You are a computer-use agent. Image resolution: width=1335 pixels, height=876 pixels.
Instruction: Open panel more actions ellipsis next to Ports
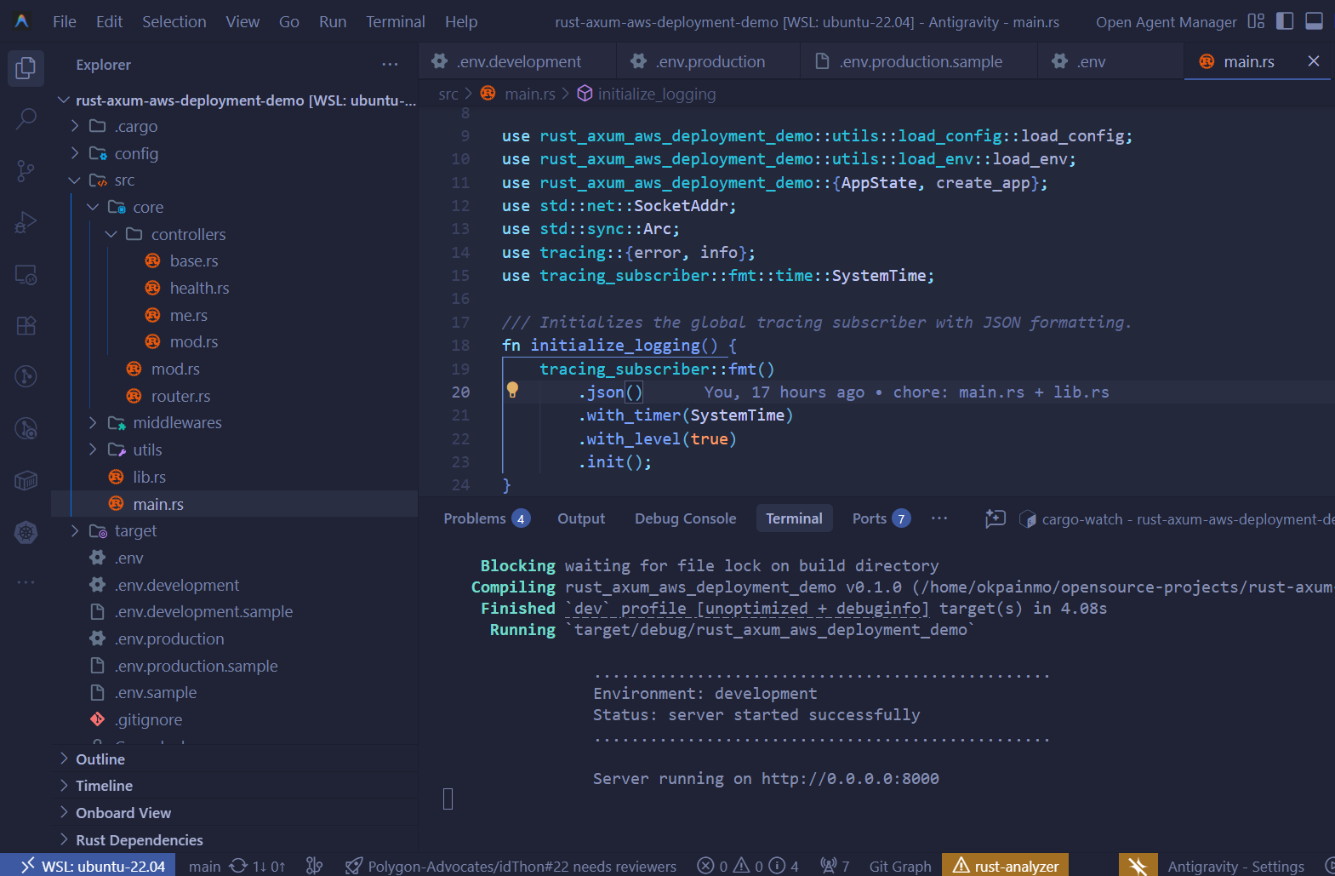(939, 518)
